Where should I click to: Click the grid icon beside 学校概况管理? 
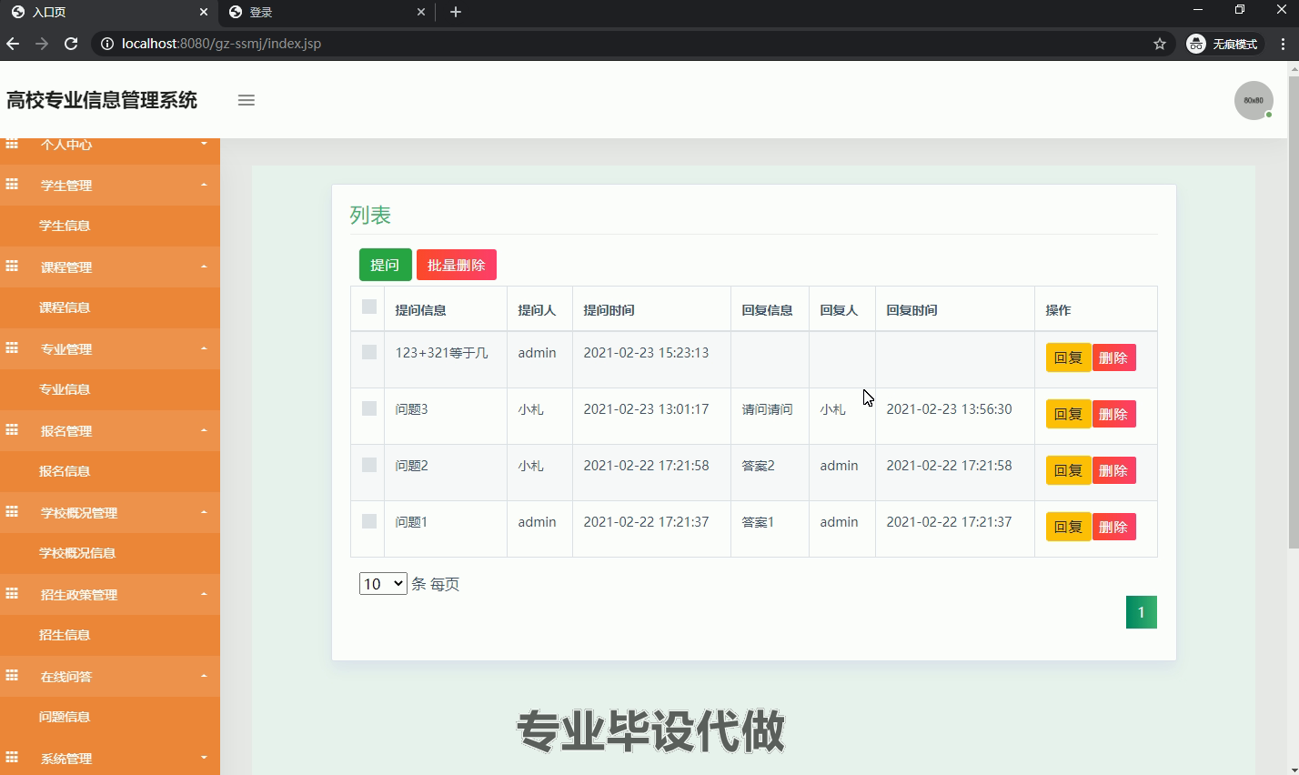(x=12, y=512)
